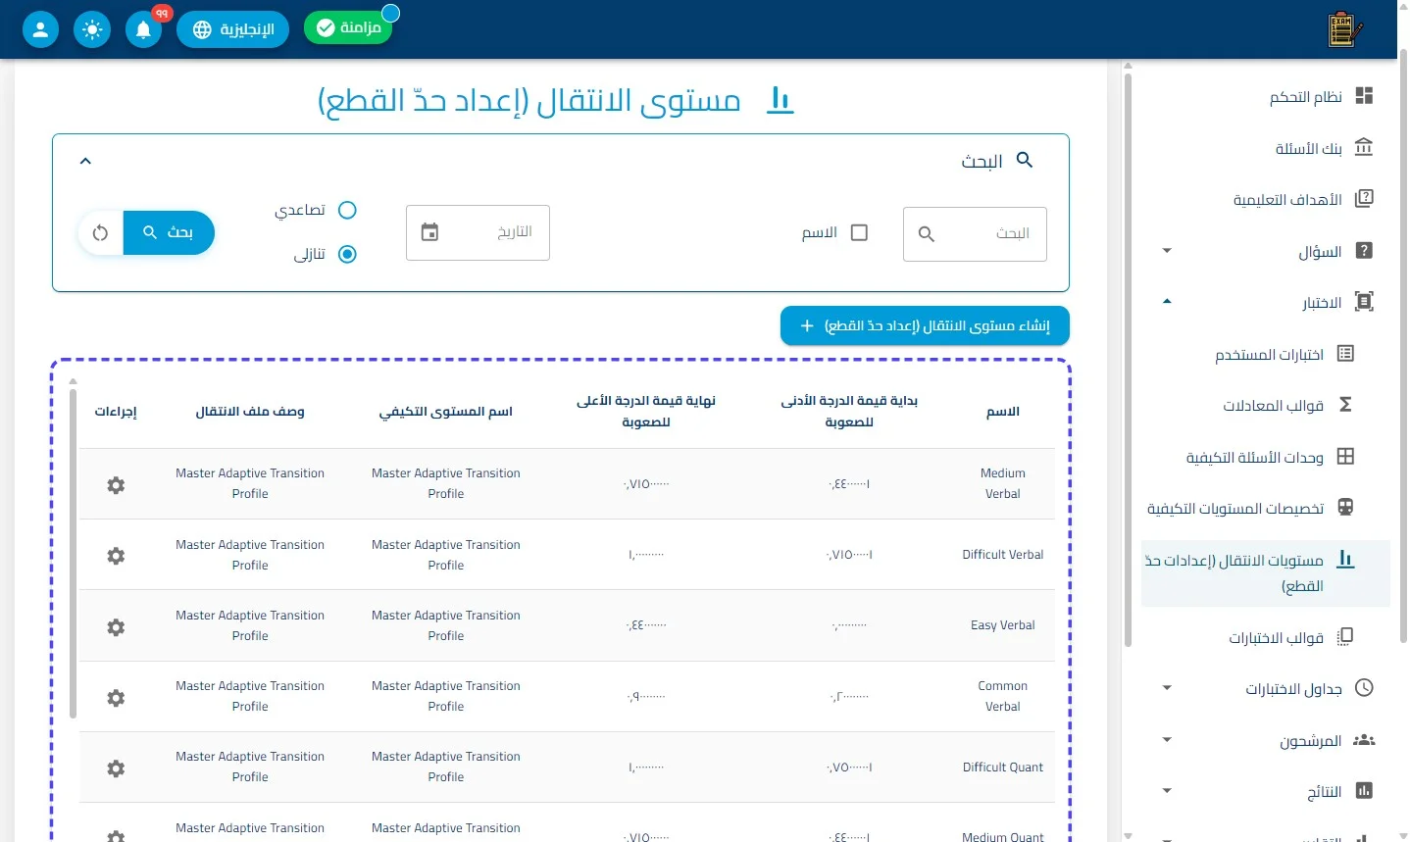Image resolution: width=1410 pixels, height=842 pixels.
Task: Open the user profile icon
Action: click(40, 29)
